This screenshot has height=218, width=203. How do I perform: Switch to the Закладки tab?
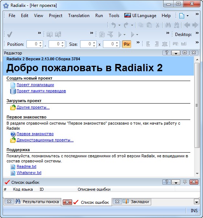140,202
